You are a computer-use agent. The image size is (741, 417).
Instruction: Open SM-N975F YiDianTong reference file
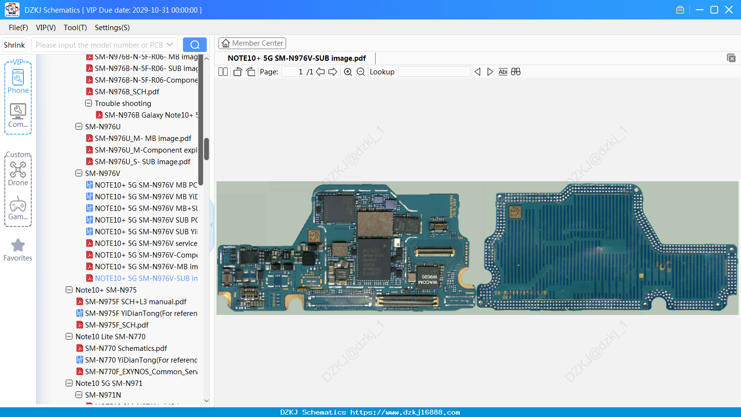pyautogui.click(x=141, y=313)
